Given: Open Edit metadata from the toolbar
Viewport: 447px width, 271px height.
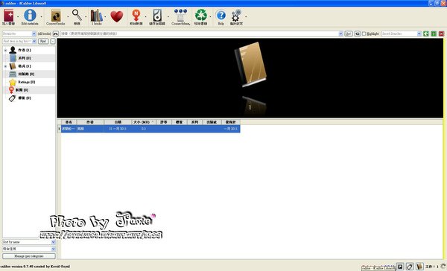Looking at the screenshot, I should (x=30, y=16).
